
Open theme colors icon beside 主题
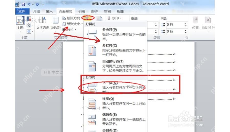[x=29, y=19]
